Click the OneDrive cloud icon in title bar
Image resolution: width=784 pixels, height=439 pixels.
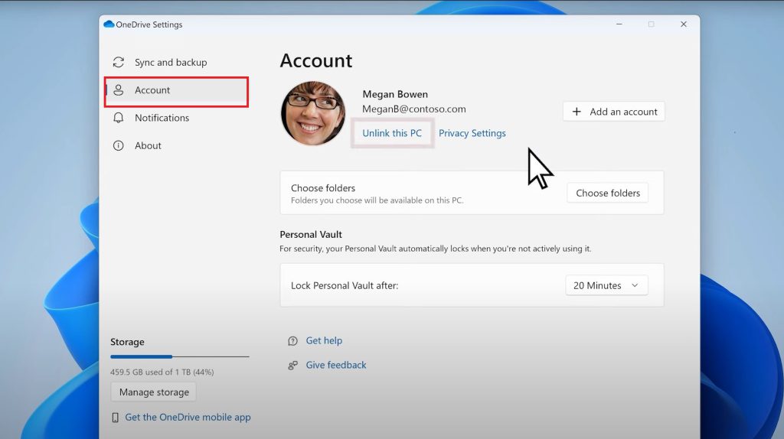tap(109, 24)
